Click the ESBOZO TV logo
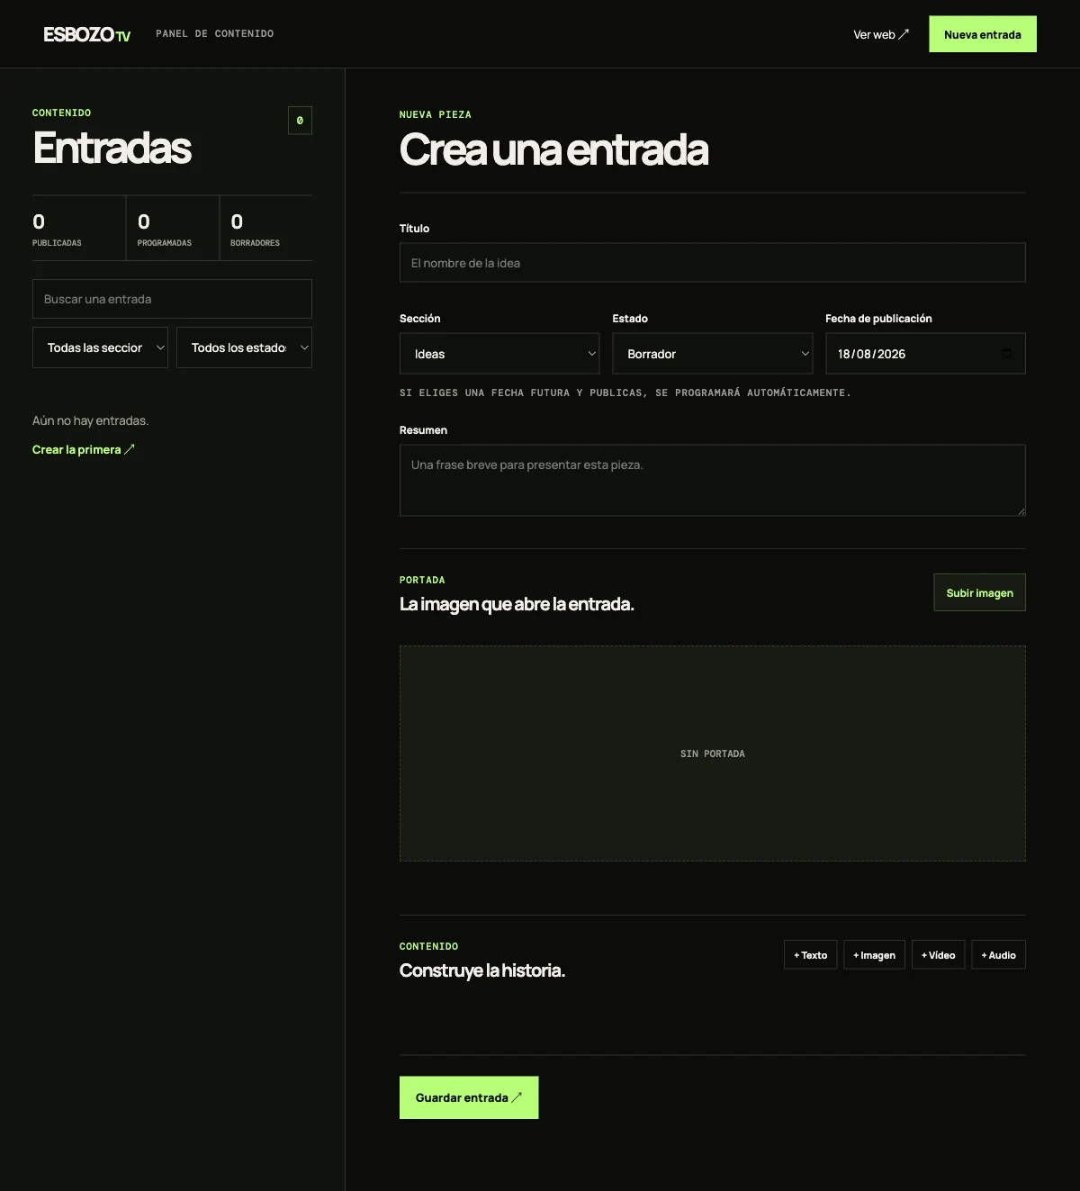This screenshot has height=1191, width=1080. 87,34
